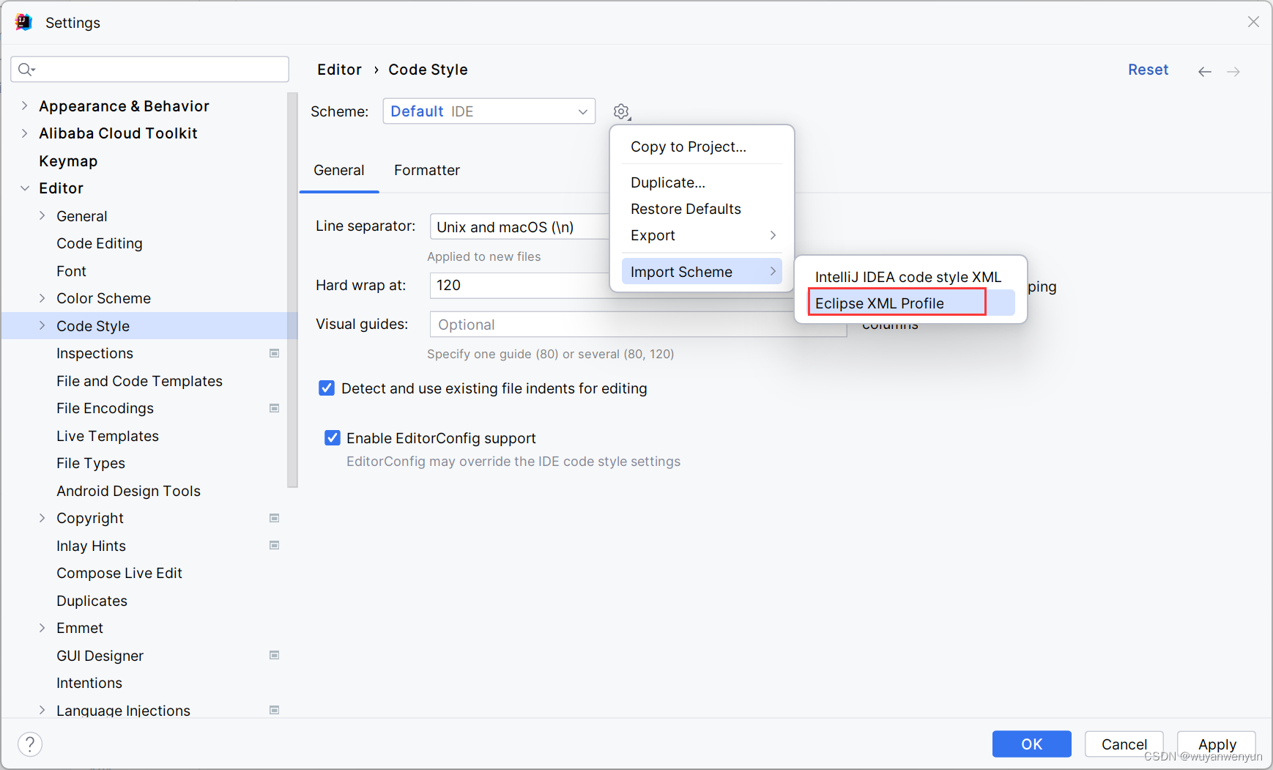Navigate forward with the right arrow
This screenshot has width=1273, height=770.
(x=1233, y=71)
